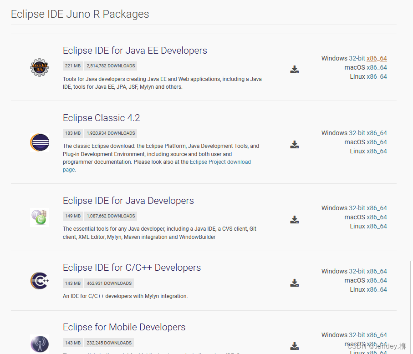Click the 462,931 DOWNLOADS badge
The height and width of the screenshot is (354, 413).
[109, 283]
